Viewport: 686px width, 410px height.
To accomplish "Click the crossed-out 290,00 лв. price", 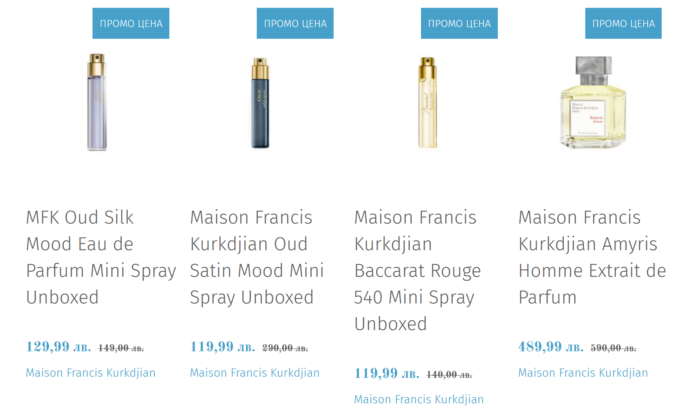I will pyautogui.click(x=285, y=348).
